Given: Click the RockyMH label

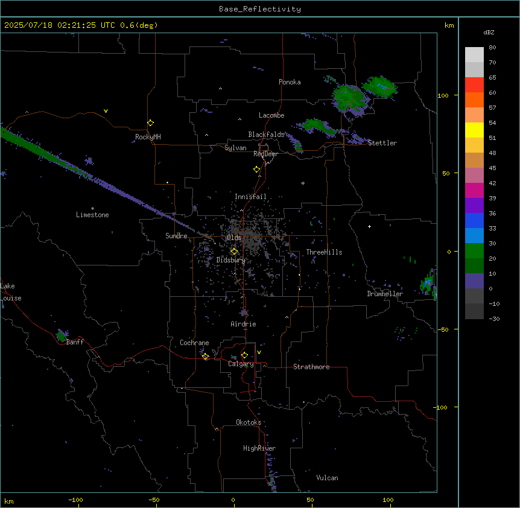Looking at the screenshot, I should 148,137.
